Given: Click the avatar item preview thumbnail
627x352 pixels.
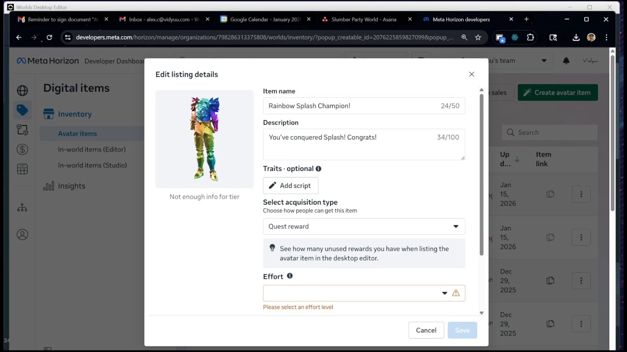Looking at the screenshot, I should click(205, 139).
